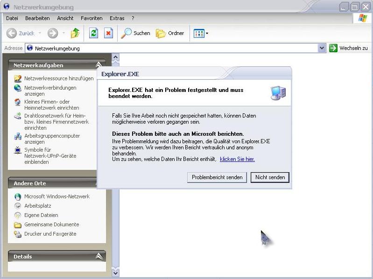Click Netzwerkressource hinzufügen icon

pos(18,78)
